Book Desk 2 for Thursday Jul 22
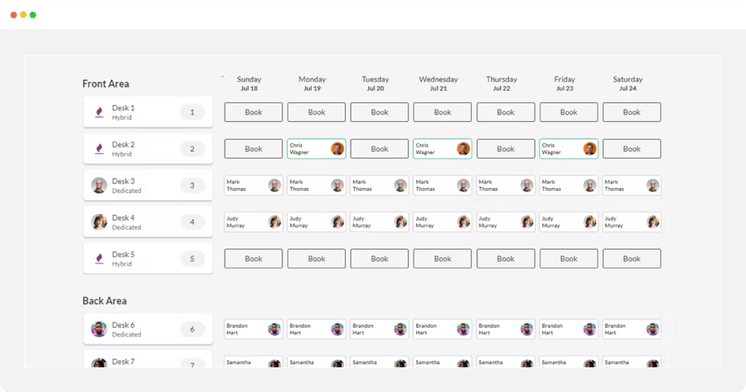 [x=505, y=149]
